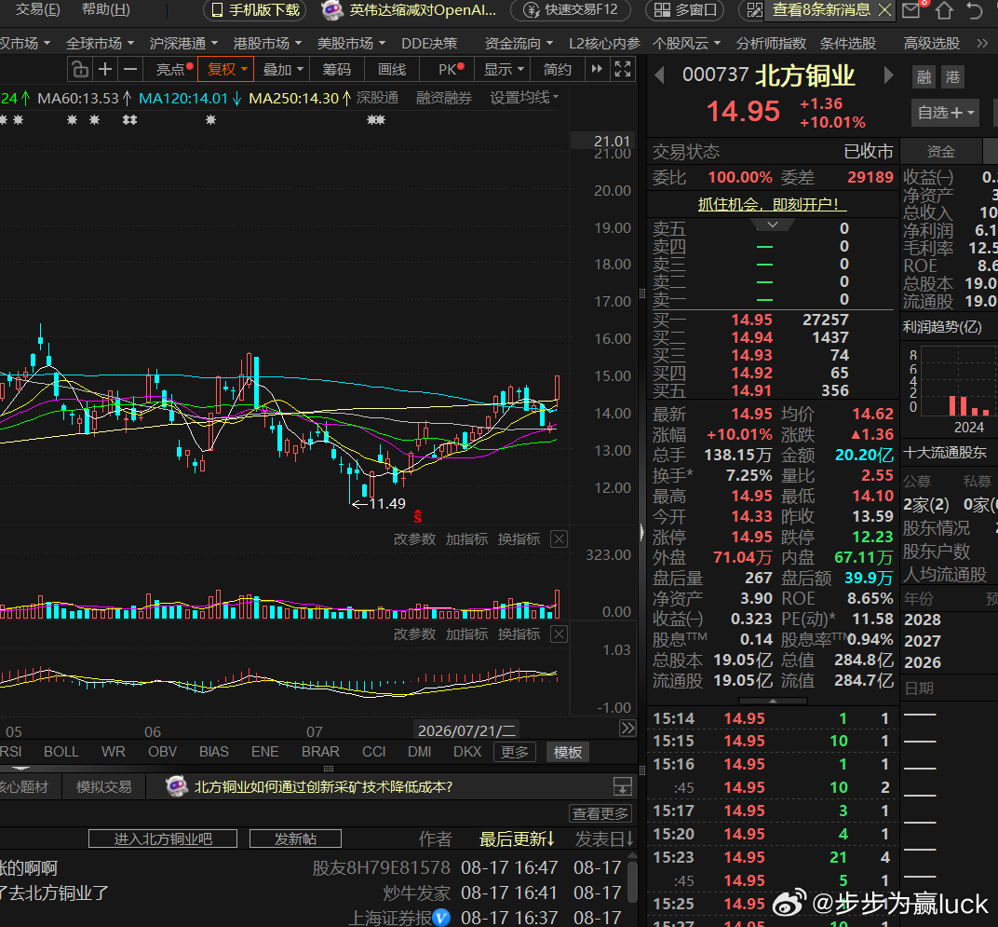Open 帮助(H) menu
The width and height of the screenshot is (998, 927).
coord(105,9)
